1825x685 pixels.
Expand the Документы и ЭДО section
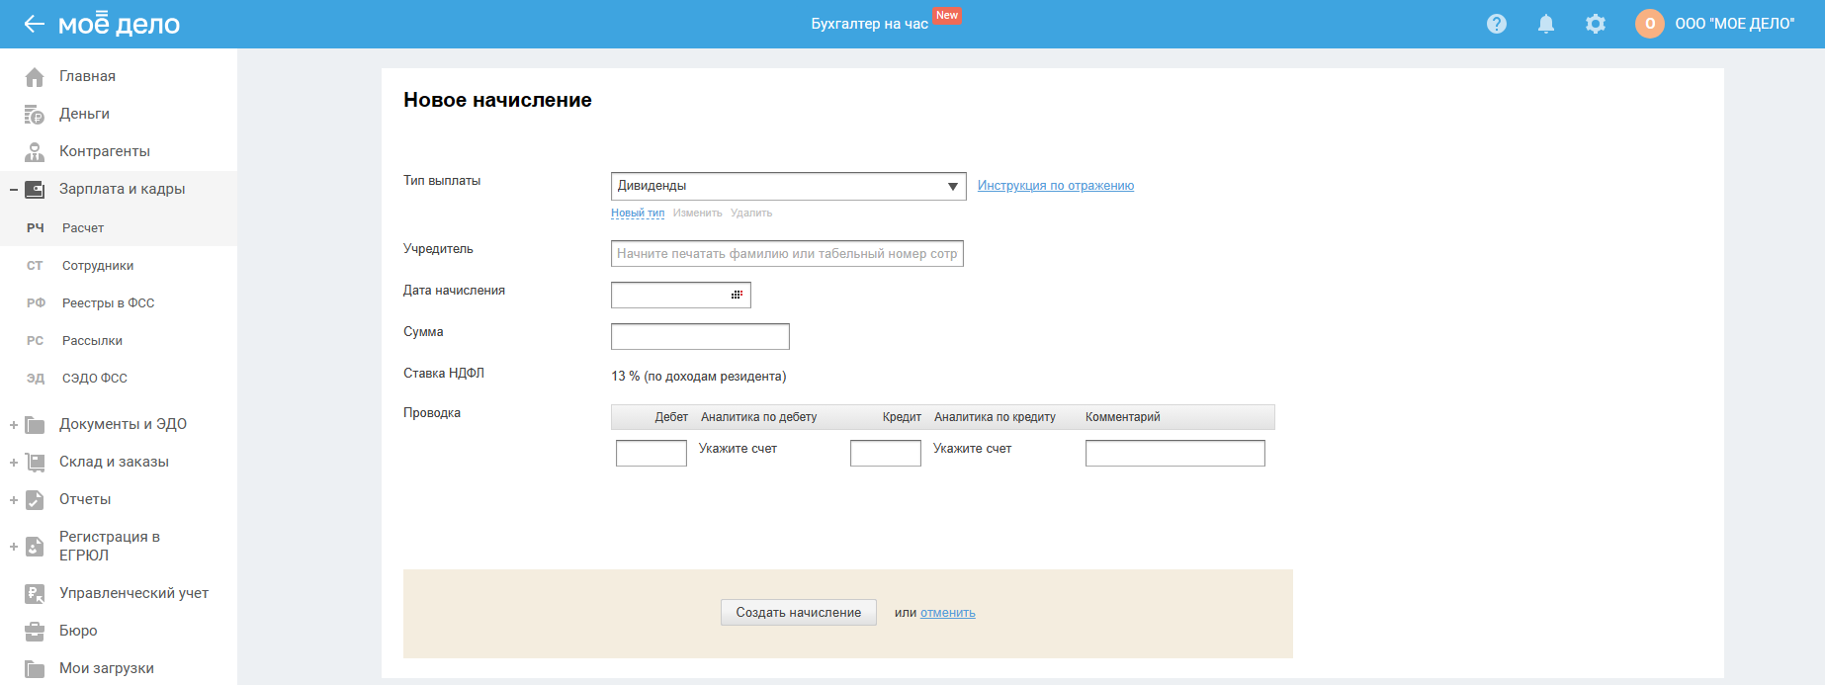coord(14,425)
